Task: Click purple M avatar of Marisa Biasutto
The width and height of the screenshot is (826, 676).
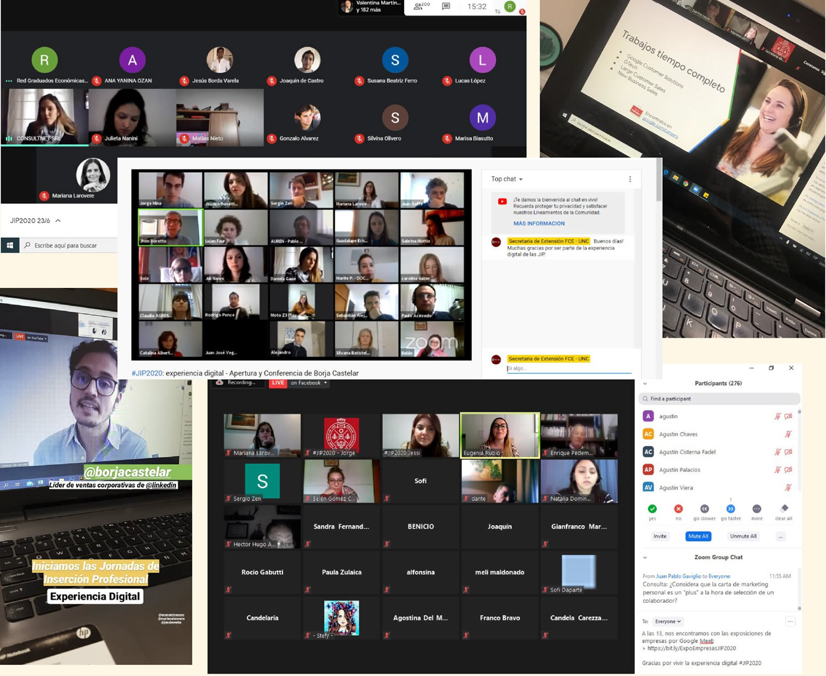Action: (482, 118)
